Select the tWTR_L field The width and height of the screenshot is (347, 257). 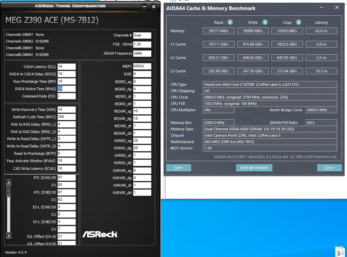[67, 139]
